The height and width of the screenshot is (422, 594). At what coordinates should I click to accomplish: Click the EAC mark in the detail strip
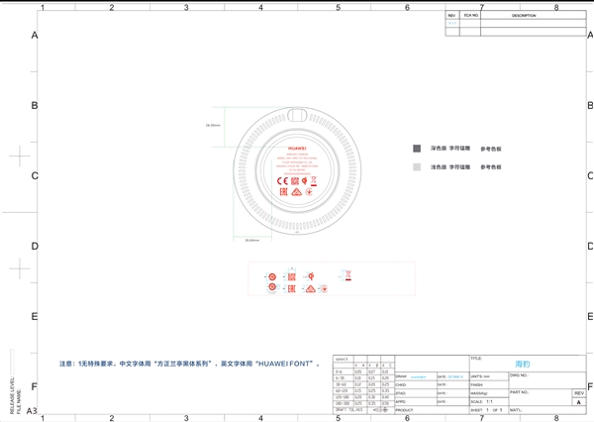[291, 288]
